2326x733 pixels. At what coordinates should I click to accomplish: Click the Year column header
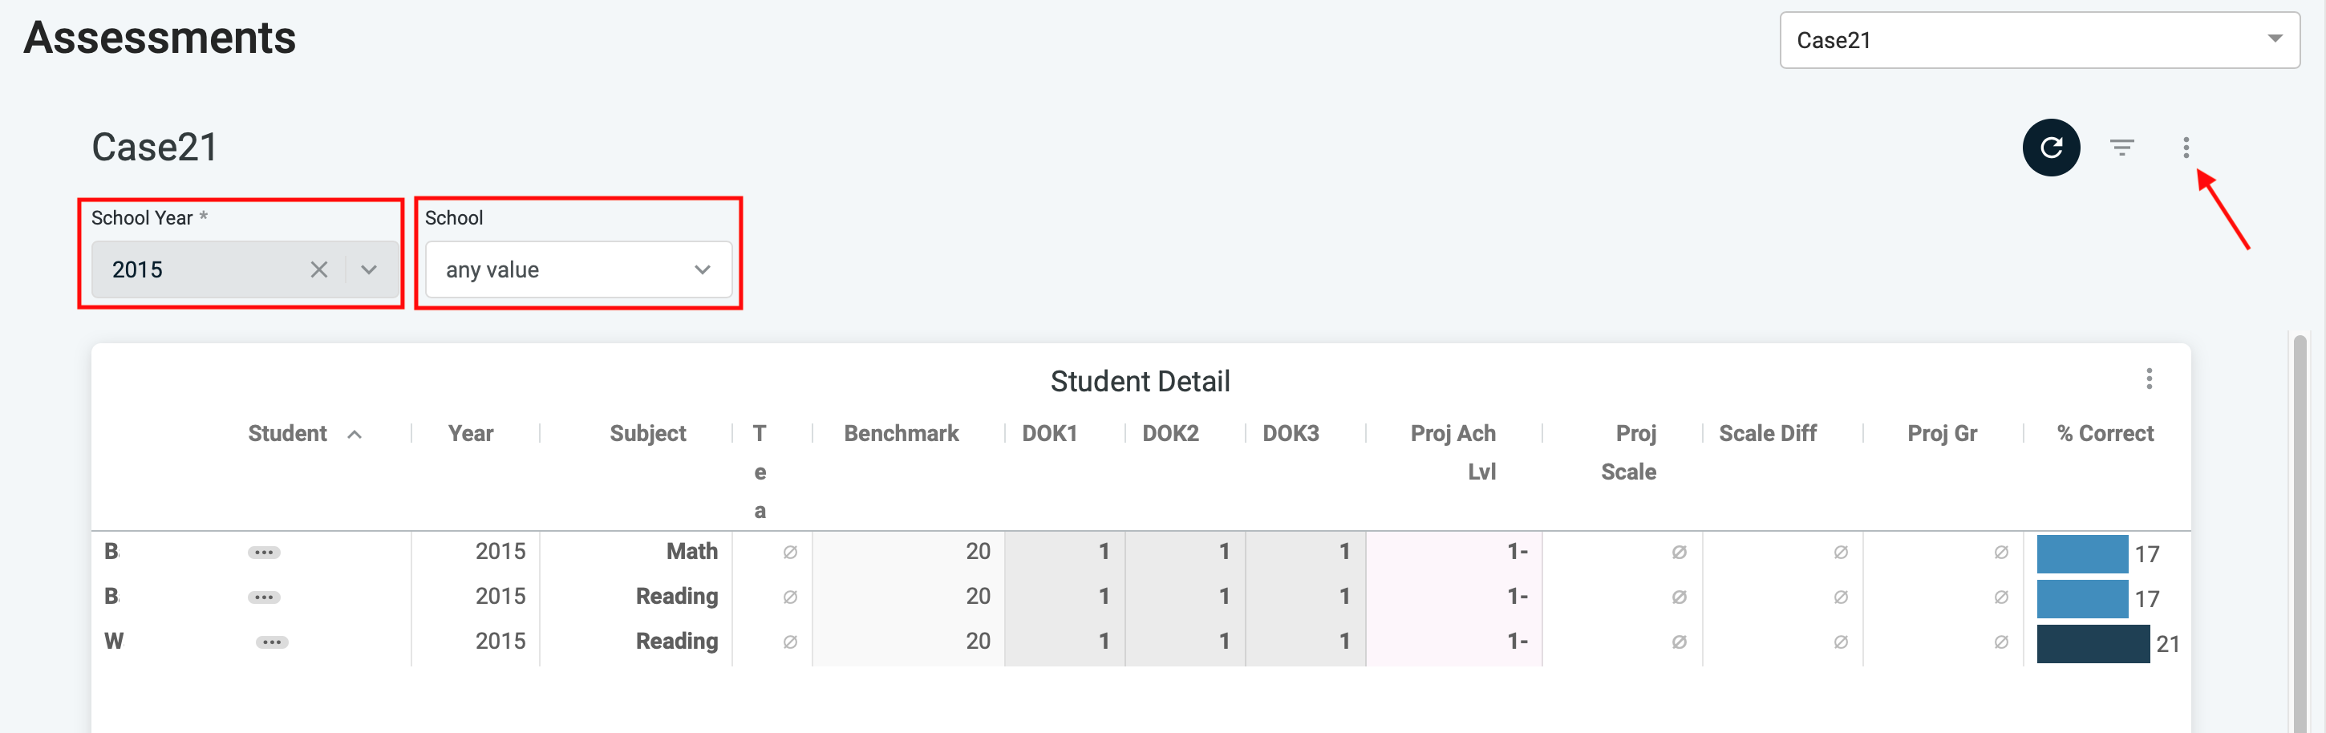click(471, 433)
